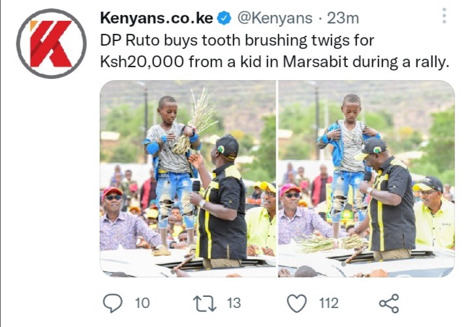
Task: Open right photo of boy in blue jacket
Action: click(366, 179)
